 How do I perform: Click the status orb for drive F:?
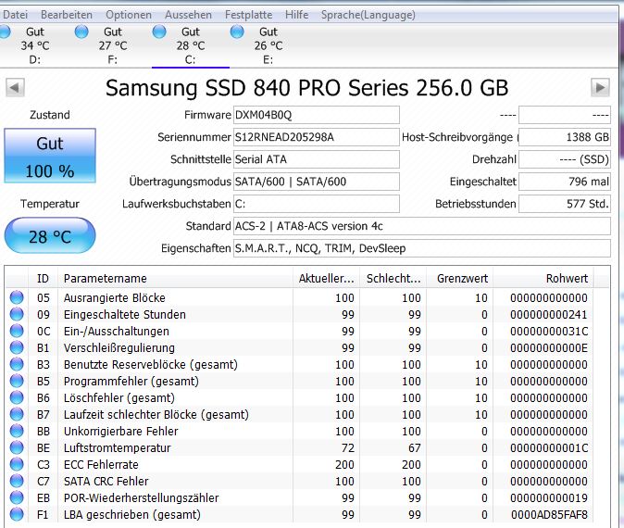[81, 31]
